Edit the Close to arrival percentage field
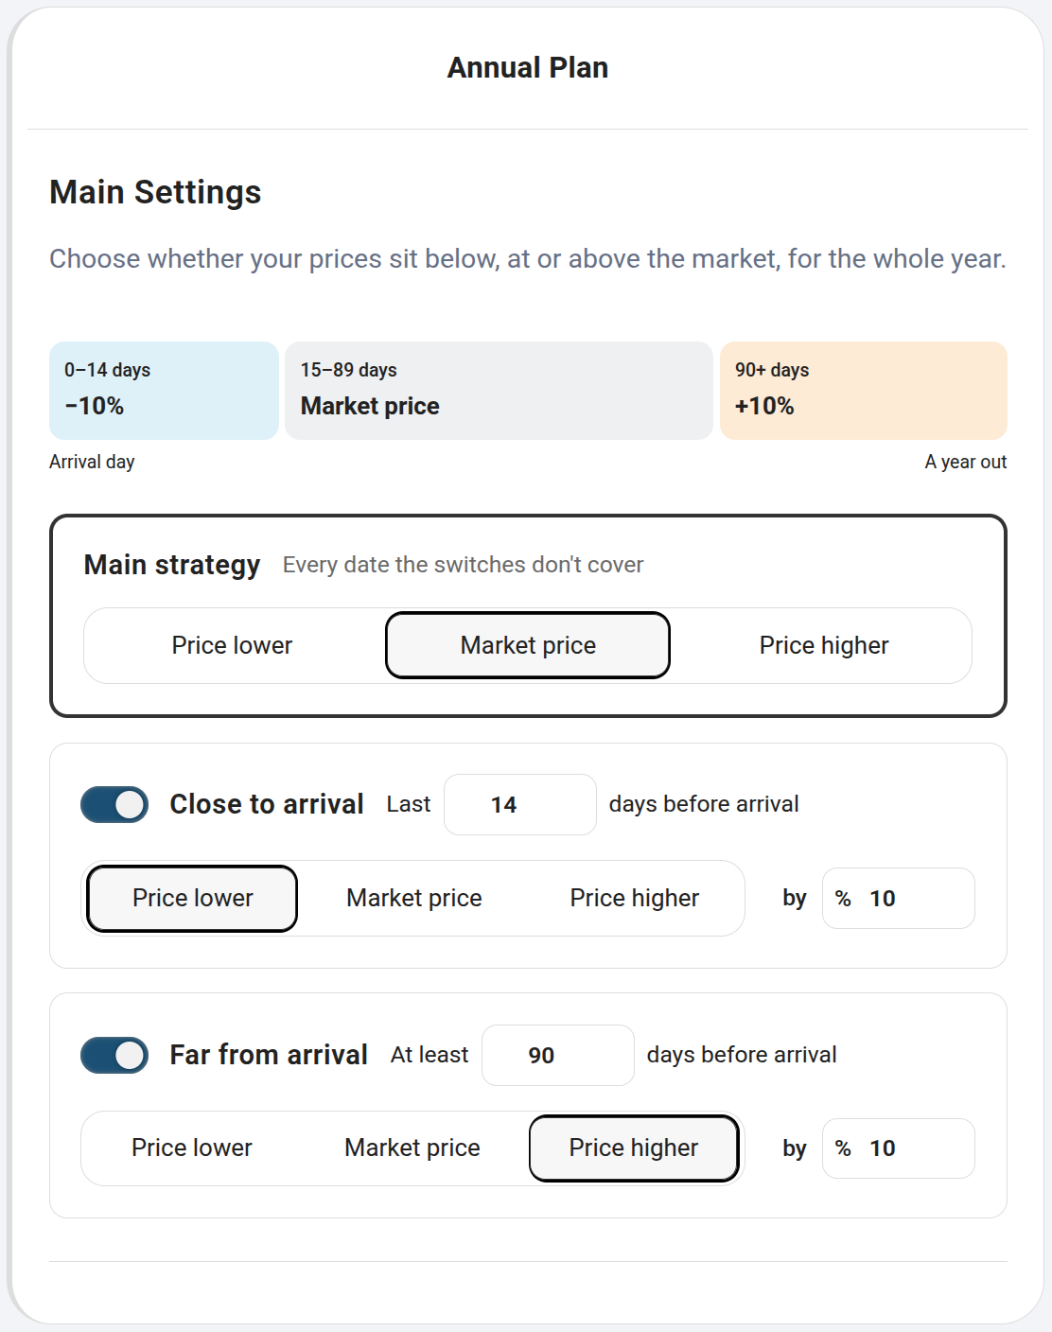This screenshot has height=1332, width=1052. [x=899, y=898]
